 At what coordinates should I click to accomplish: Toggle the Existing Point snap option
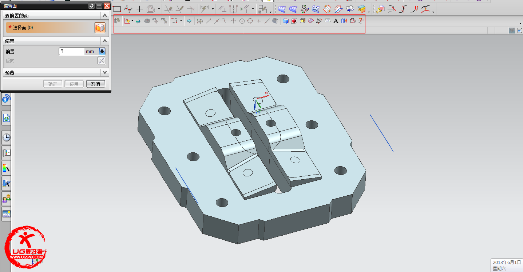259,21
